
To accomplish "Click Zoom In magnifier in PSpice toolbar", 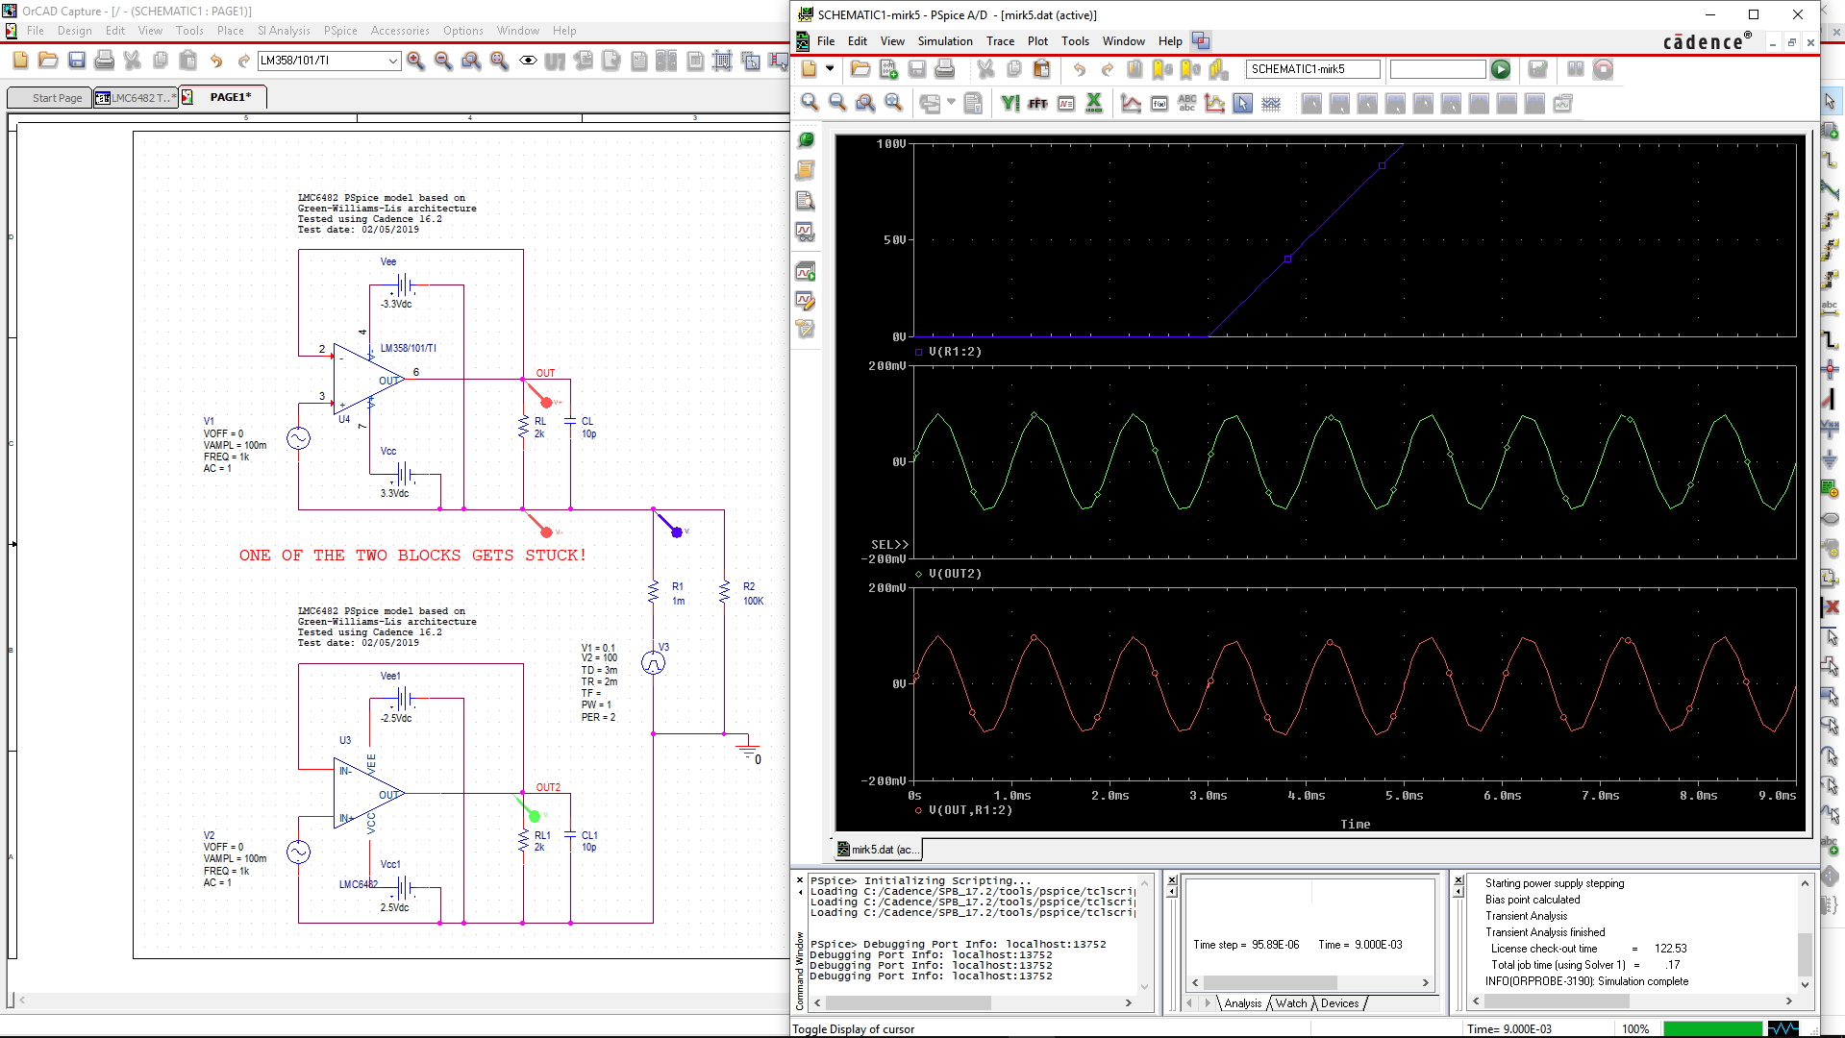I will pos(810,104).
